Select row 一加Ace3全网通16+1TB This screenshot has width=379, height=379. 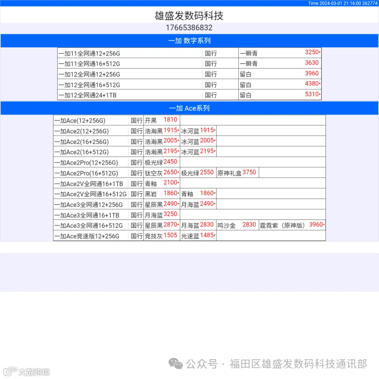click(x=189, y=215)
